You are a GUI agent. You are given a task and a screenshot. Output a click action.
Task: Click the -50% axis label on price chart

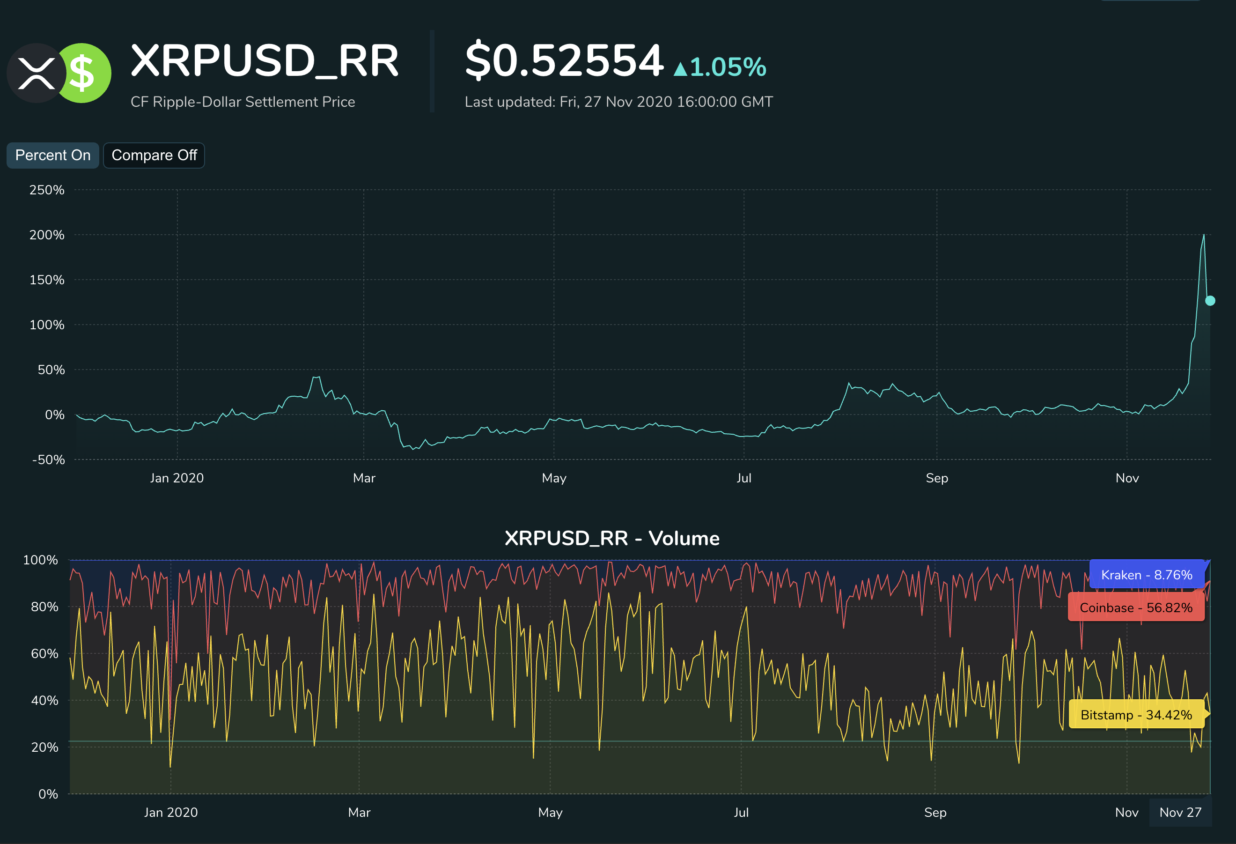[x=48, y=460]
